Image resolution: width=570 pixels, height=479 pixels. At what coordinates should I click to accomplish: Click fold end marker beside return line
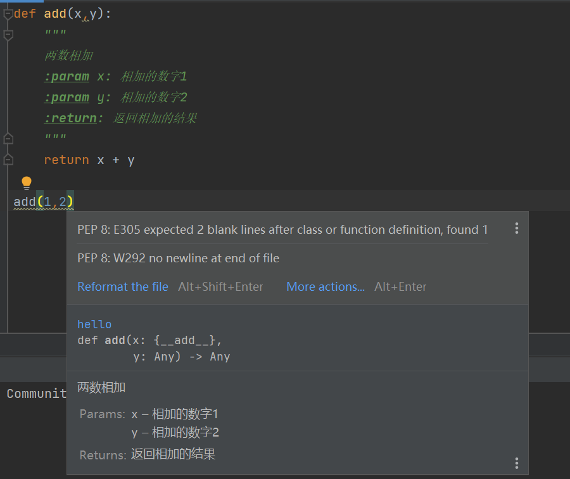8,160
